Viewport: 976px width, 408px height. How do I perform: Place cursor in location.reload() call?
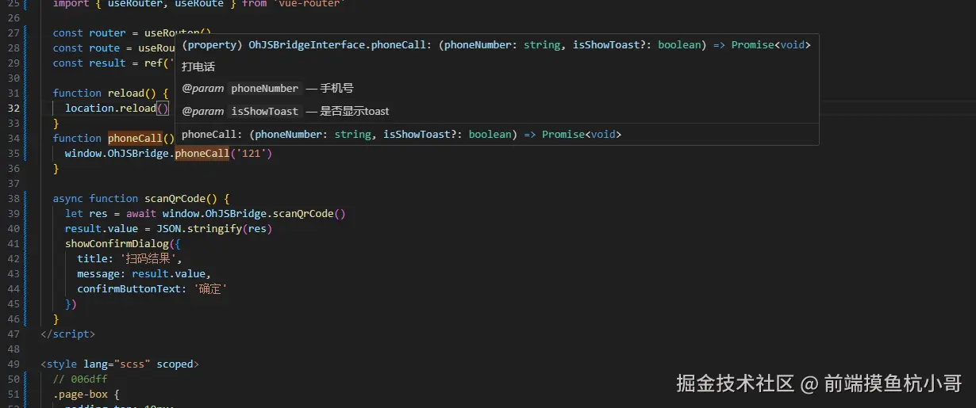point(117,108)
